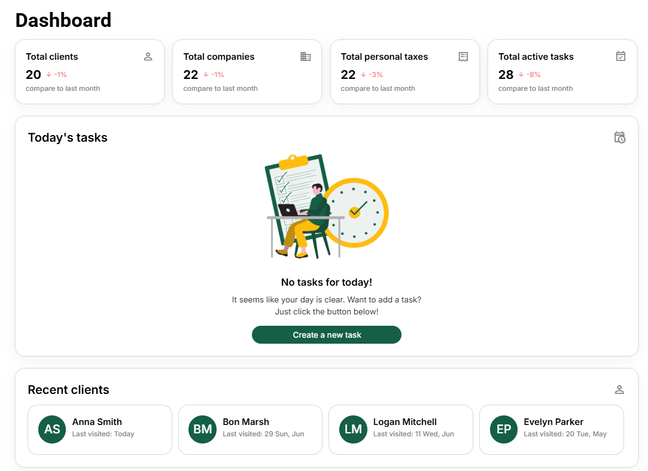Click the person icon in Total clients card
The height and width of the screenshot is (471, 648).
tap(148, 57)
